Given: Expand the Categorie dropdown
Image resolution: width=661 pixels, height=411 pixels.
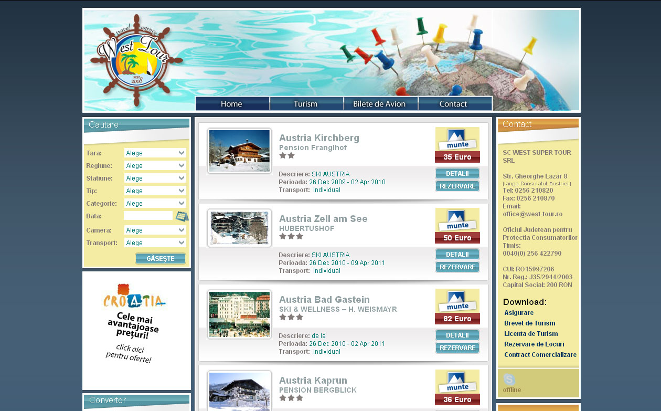Looking at the screenshot, I should (155, 203).
